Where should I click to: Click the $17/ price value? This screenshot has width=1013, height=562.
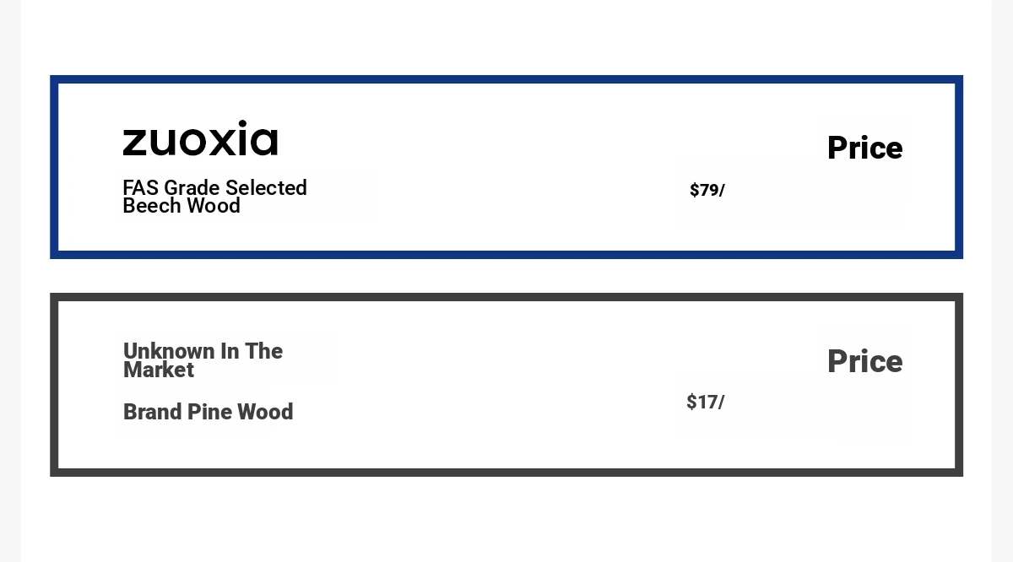(706, 403)
